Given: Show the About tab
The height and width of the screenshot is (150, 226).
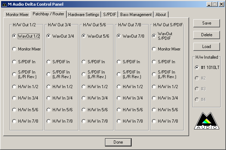Looking at the screenshot, I should tap(161, 15).
